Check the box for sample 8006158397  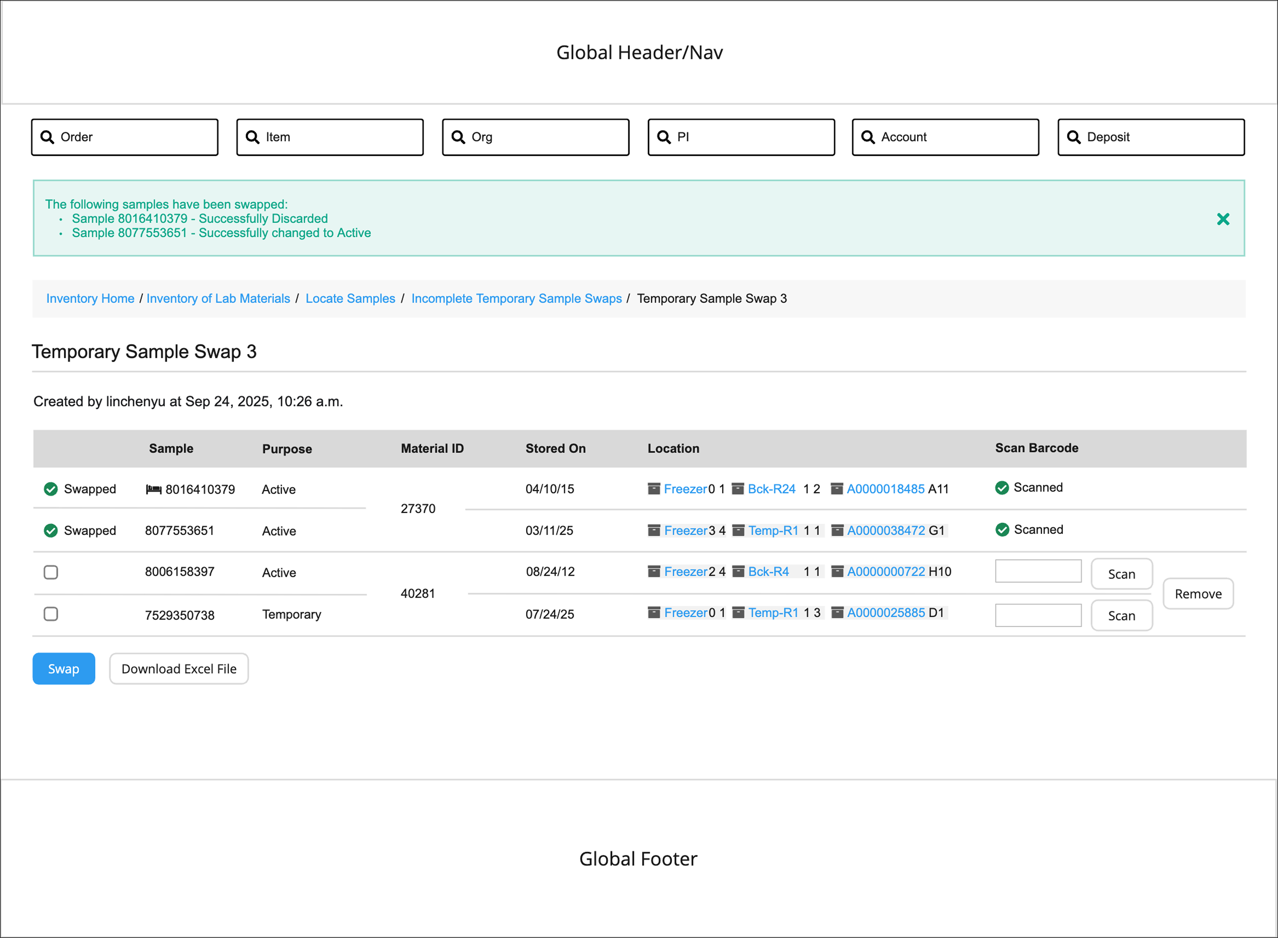[x=50, y=572]
